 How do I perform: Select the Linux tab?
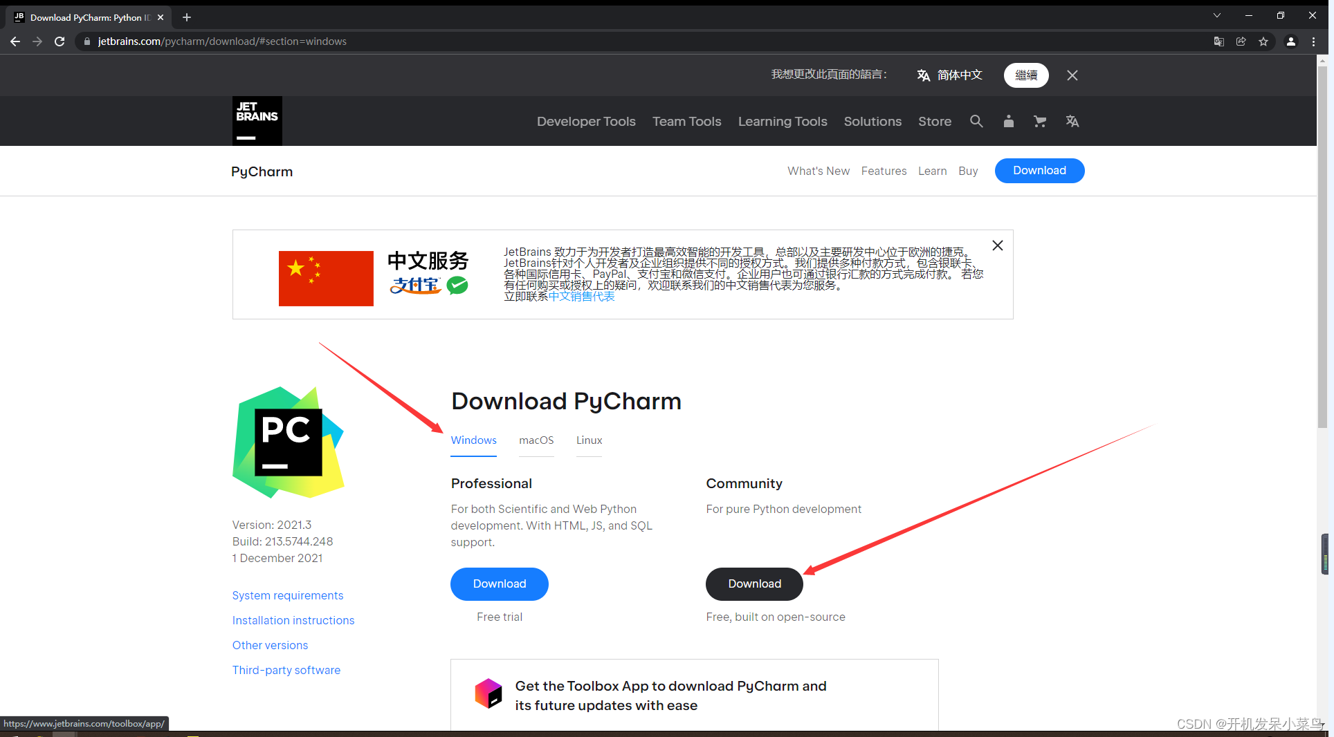pos(589,440)
